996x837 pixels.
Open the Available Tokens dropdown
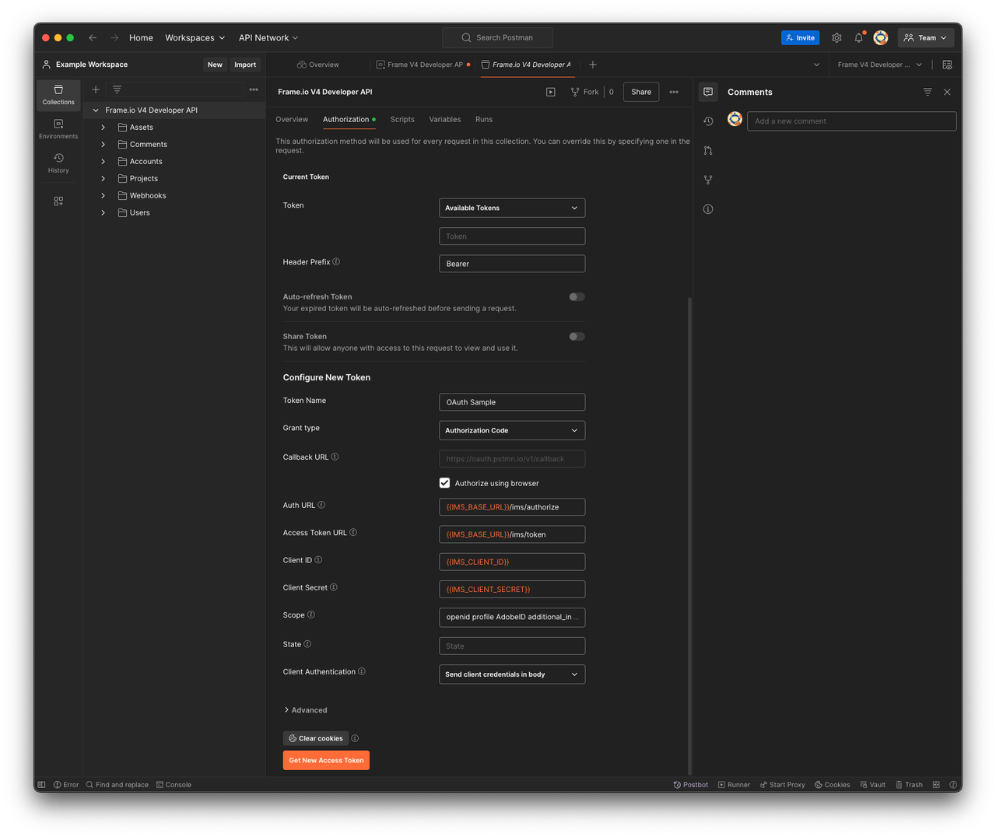pos(512,208)
